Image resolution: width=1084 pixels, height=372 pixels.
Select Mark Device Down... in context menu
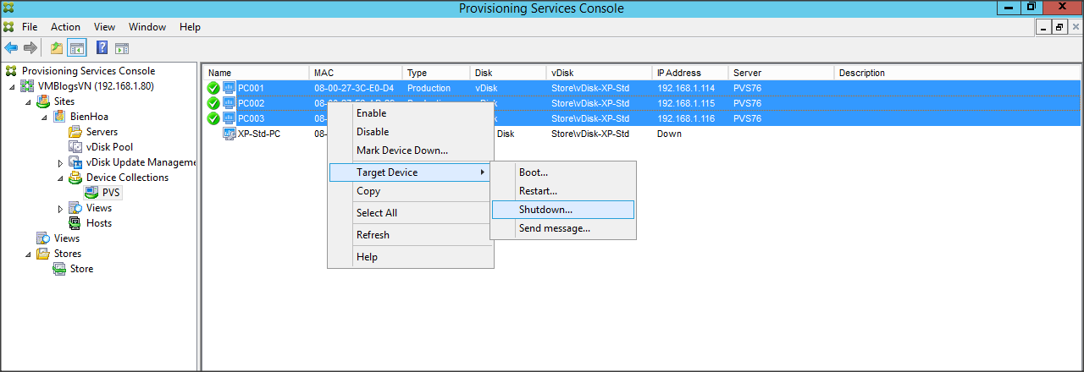coord(401,150)
